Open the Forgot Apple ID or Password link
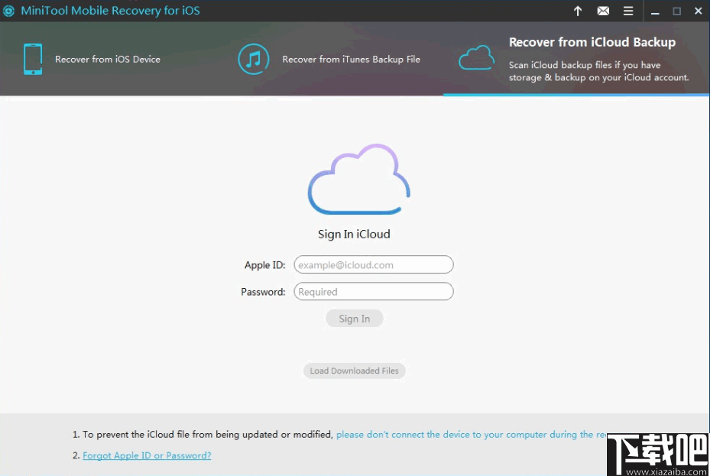The height and width of the screenshot is (476, 710). (x=147, y=455)
